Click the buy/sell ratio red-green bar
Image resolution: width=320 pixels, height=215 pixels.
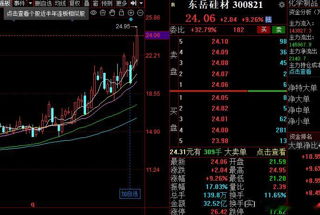point(228,91)
